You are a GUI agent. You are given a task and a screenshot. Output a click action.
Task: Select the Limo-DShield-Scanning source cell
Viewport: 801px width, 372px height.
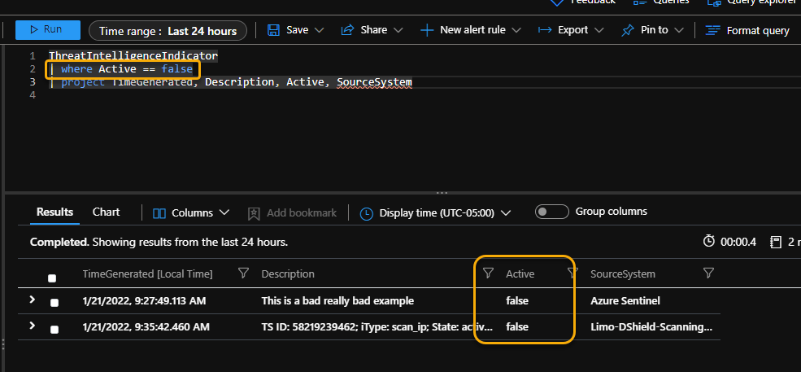coord(651,327)
